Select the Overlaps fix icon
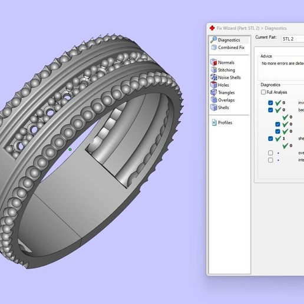 pyautogui.click(x=214, y=100)
